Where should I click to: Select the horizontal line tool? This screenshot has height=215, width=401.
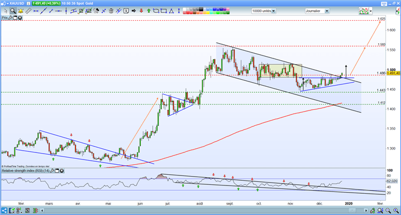(x=58, y=11)
